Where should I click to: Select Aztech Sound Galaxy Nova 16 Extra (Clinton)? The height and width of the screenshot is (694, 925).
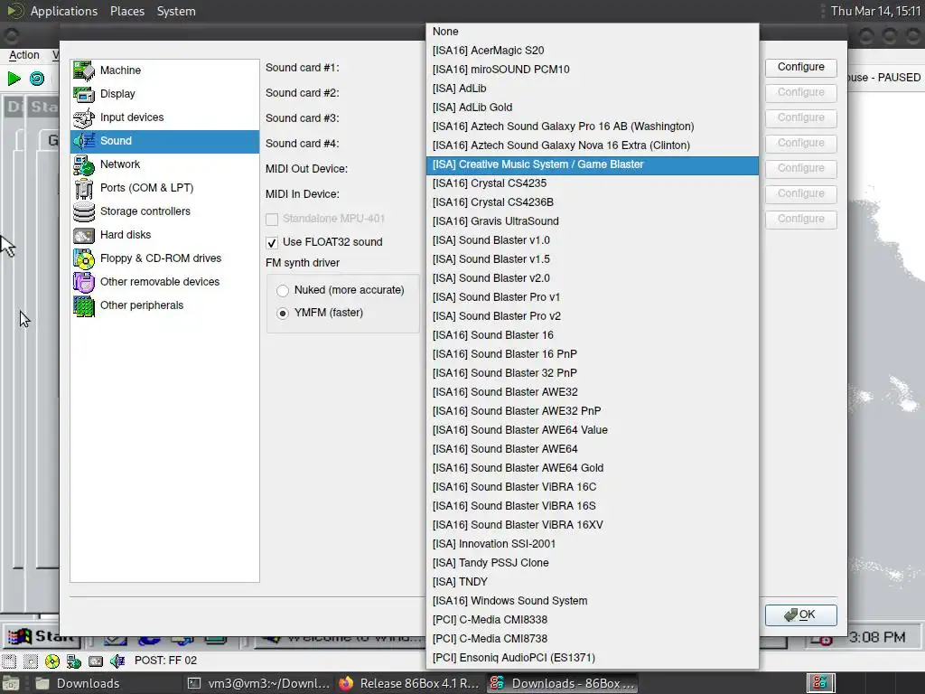pos(593,145)
